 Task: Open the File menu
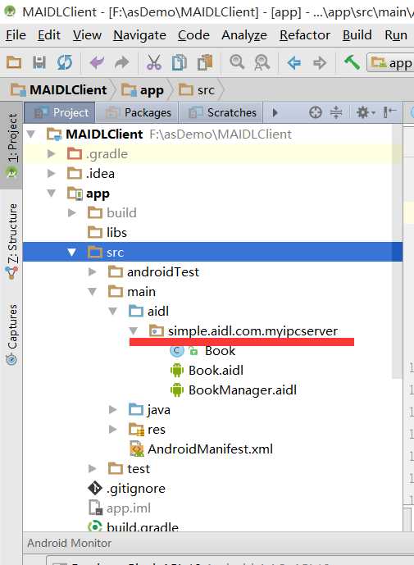[x=16, y=35]
